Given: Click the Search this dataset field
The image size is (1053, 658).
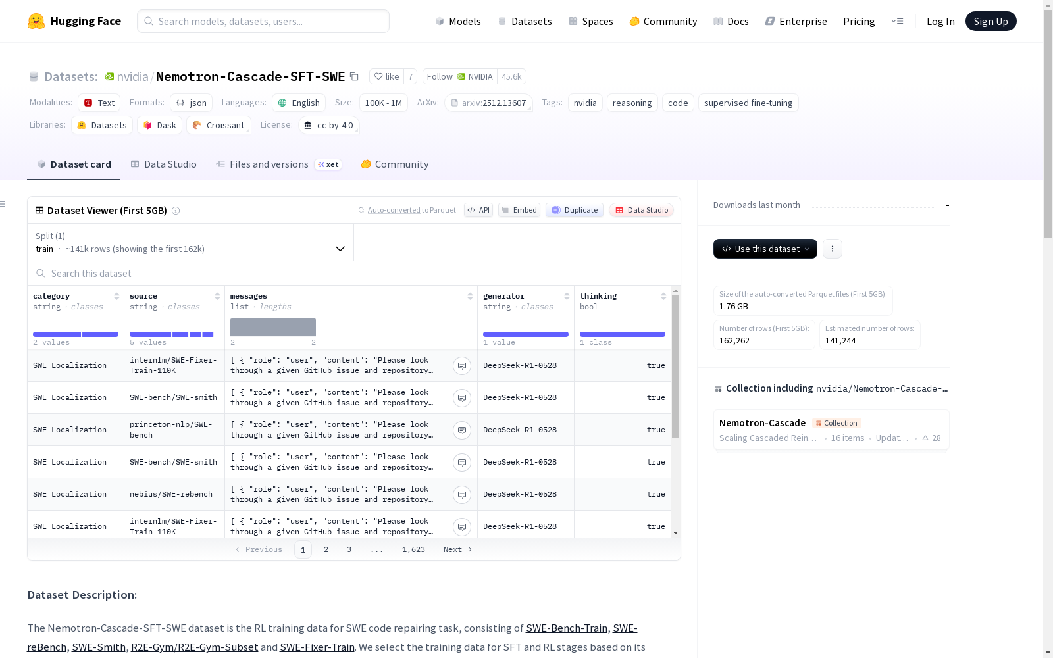Looking at the screenshot, I should [354, 274].
